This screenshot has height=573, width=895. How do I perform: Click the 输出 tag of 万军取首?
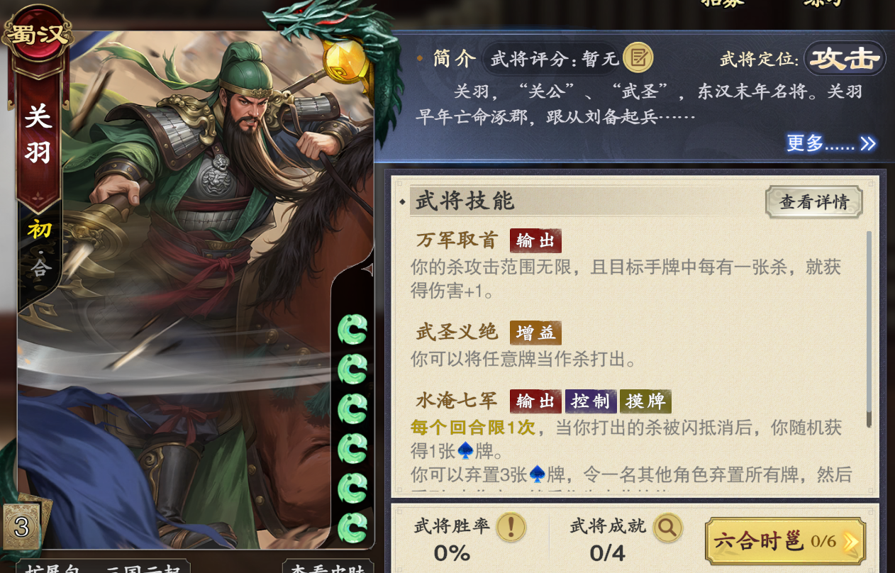pyautogui.click(x=535, y=241)
